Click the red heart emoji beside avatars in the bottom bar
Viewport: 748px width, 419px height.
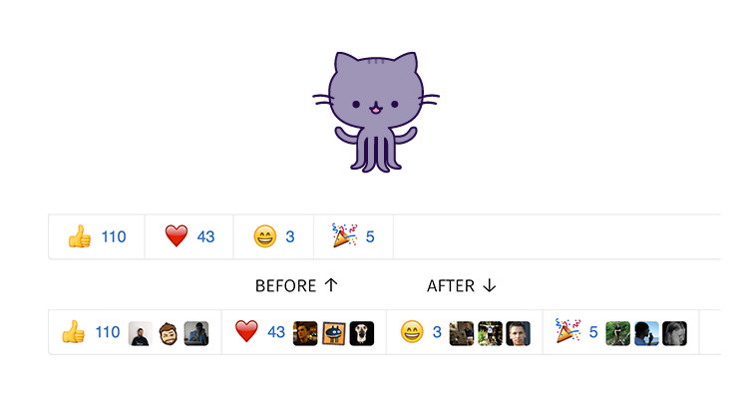pyautogui.click(x=246, y=331)
